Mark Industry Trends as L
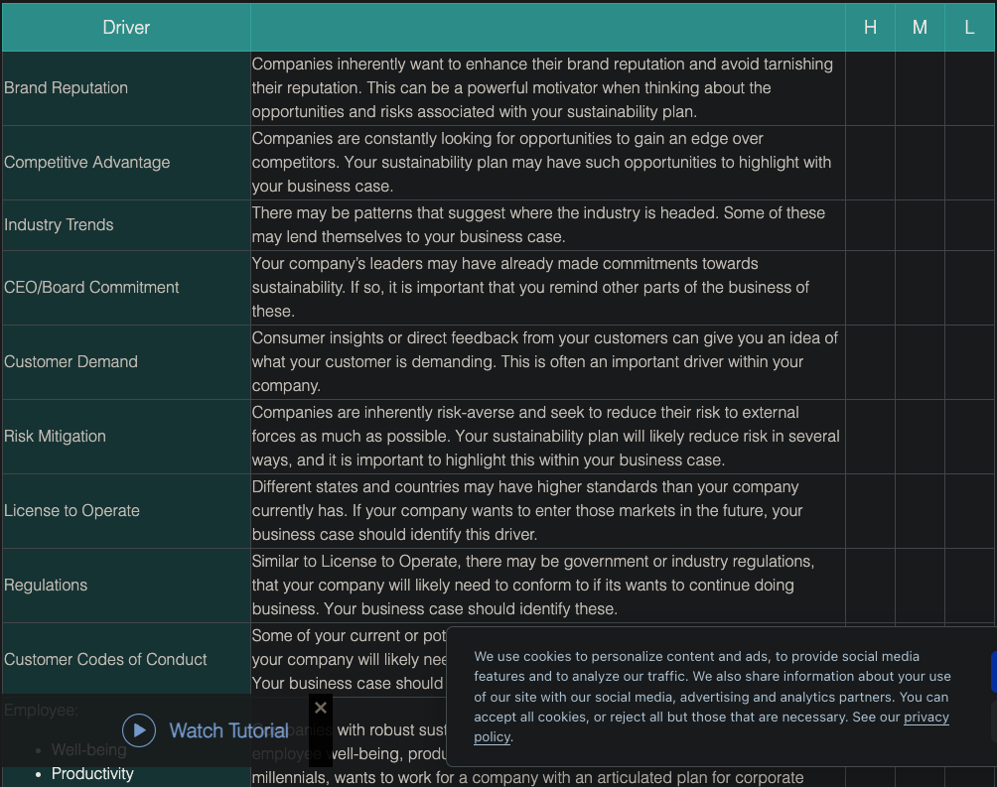997x787 pixels. [969, 225]
